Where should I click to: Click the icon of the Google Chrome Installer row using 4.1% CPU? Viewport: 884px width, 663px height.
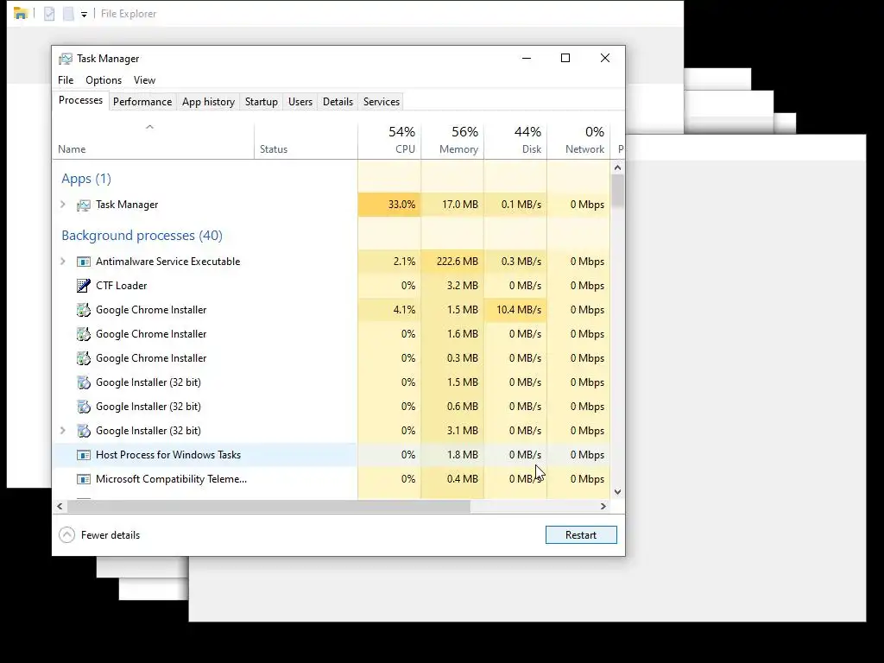click(84, 310)
